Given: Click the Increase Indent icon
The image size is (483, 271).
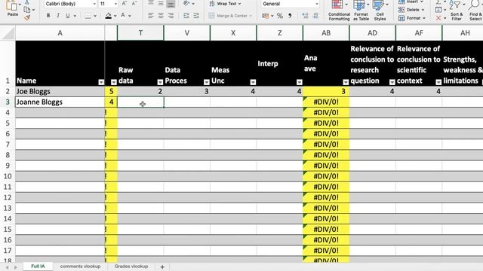Looking at the screenshot, I should (196, 15).
